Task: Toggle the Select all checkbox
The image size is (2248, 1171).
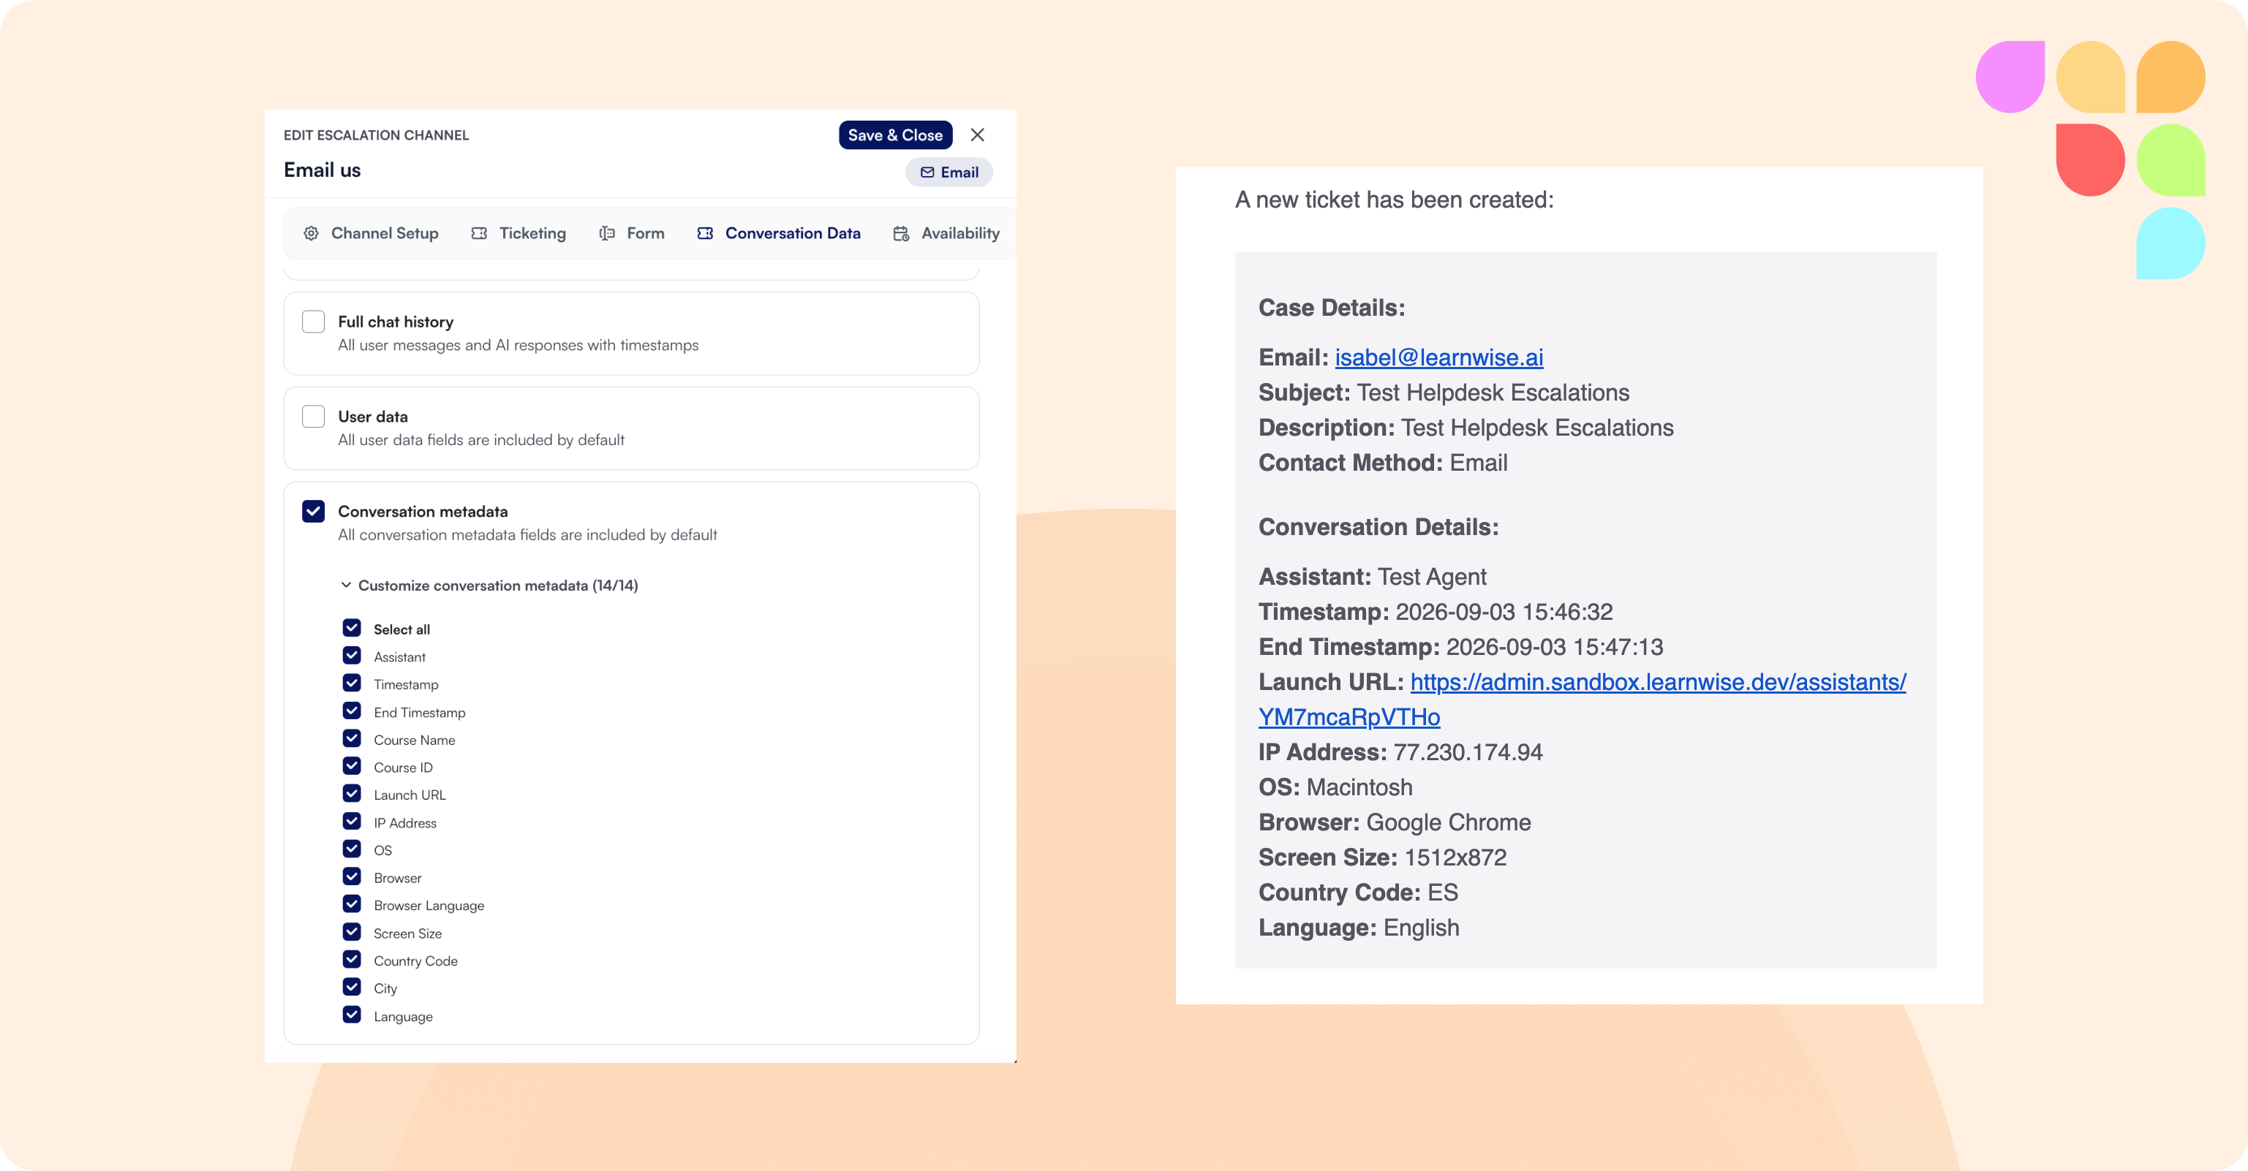Action: click(352, 628)
